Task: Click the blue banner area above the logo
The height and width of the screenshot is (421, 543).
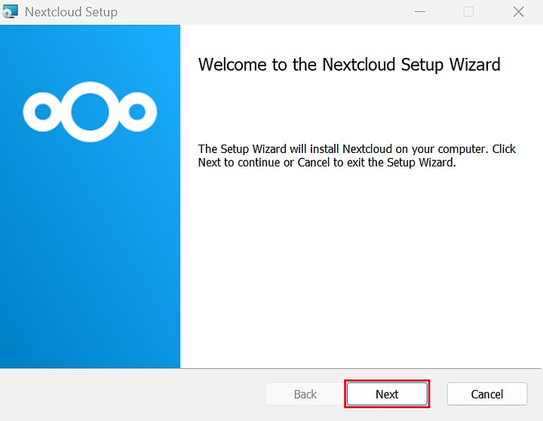Action: pos(90,53)
